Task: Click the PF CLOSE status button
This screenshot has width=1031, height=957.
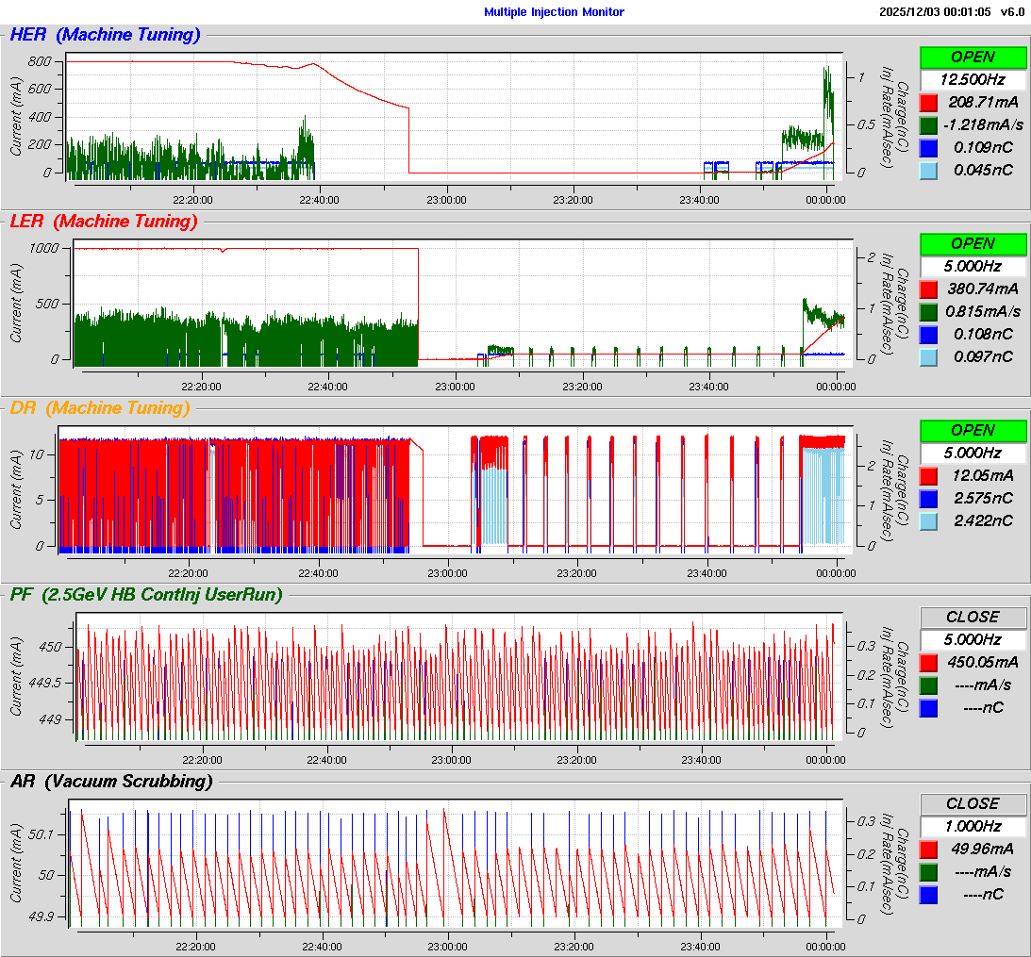Action: click(x=973, y=617)
